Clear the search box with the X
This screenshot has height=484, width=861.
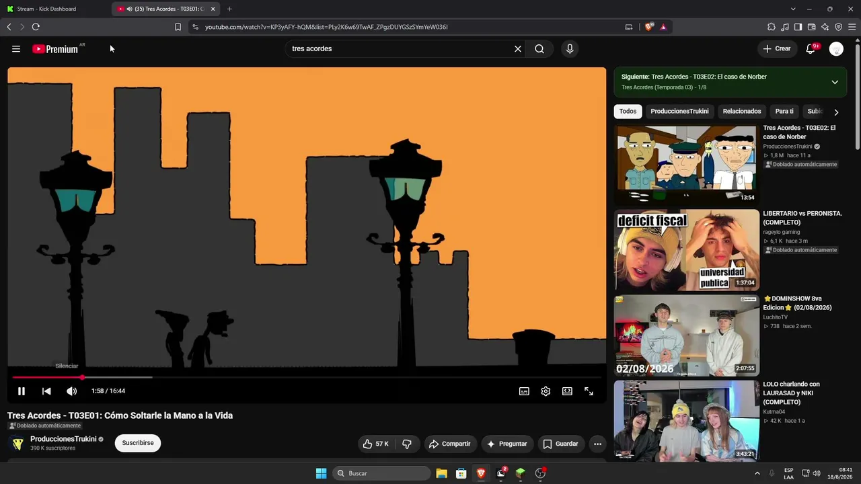[518, 48]
